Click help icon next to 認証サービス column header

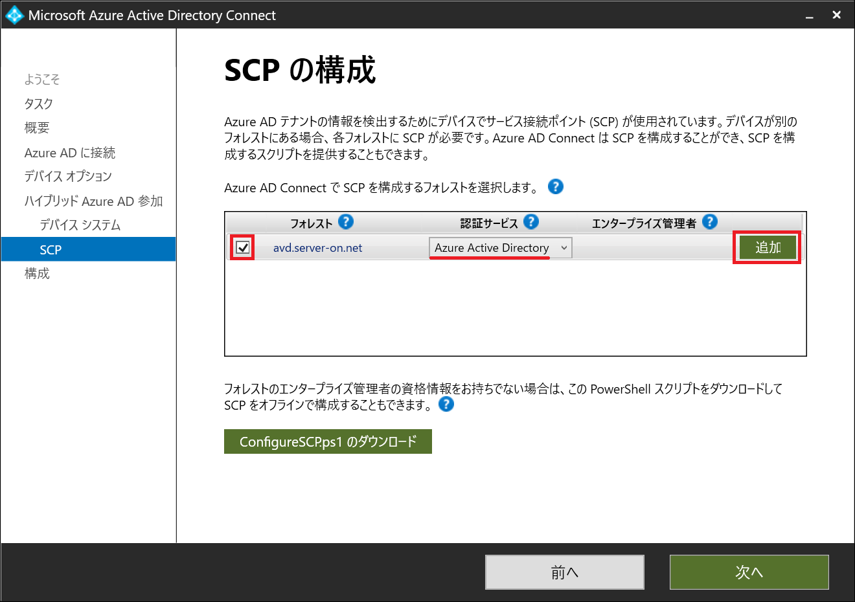530,221
